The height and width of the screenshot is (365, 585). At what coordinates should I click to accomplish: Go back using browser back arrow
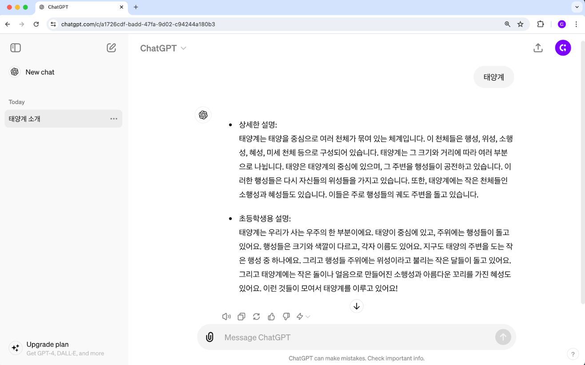[8, 24]
